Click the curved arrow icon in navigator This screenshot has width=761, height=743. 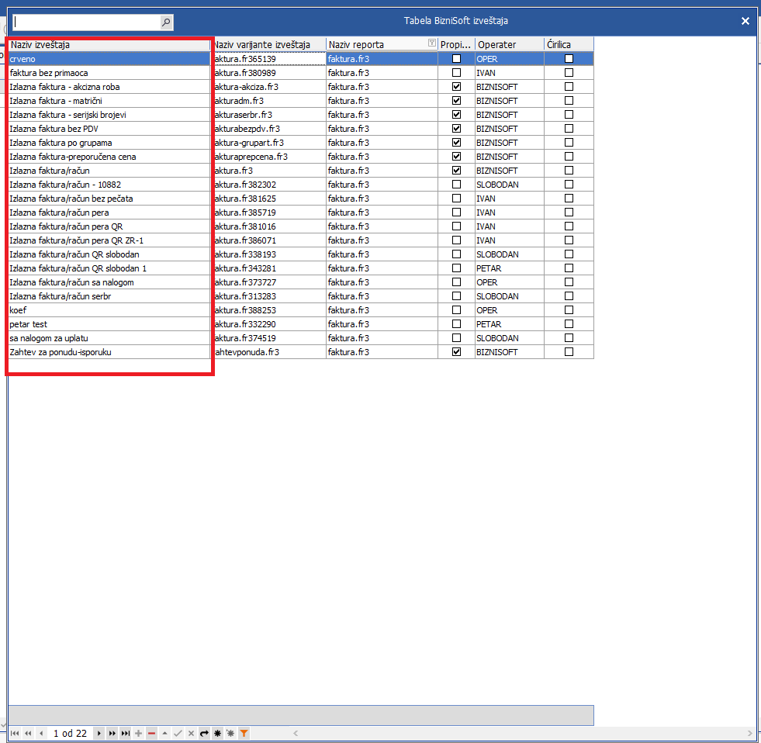[204, 733]
